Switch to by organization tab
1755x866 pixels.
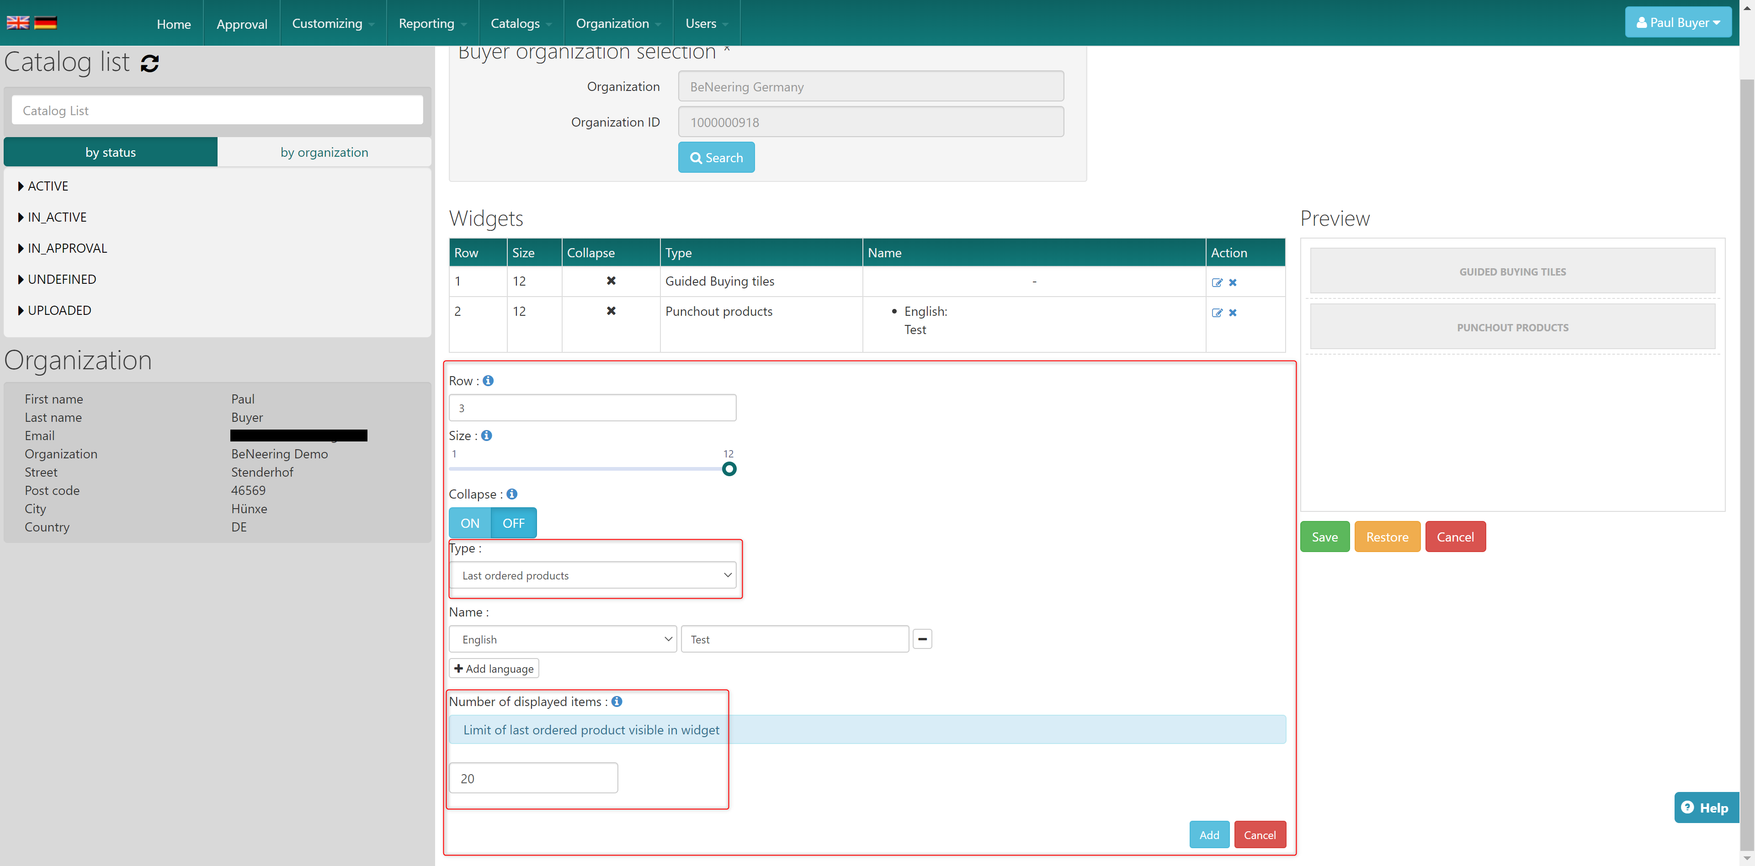point(324,152)
